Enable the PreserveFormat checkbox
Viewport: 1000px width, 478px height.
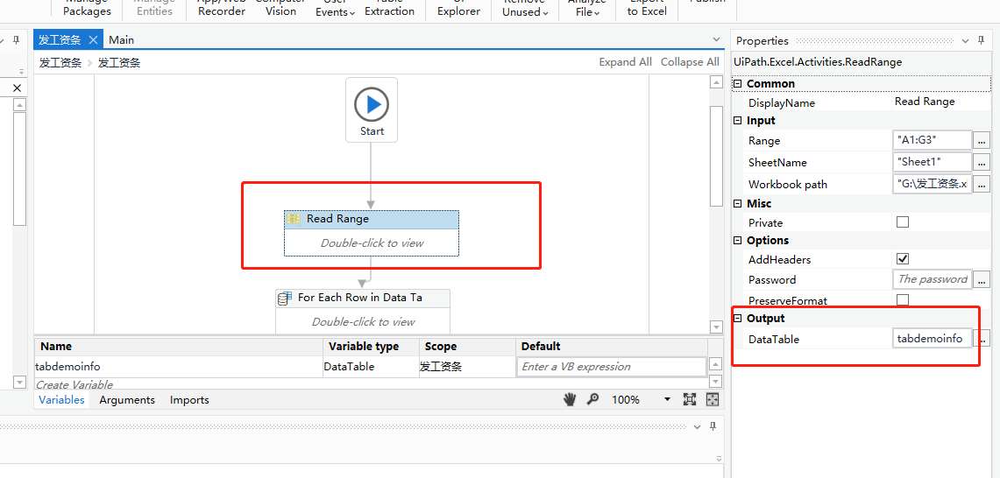(903, 299)
